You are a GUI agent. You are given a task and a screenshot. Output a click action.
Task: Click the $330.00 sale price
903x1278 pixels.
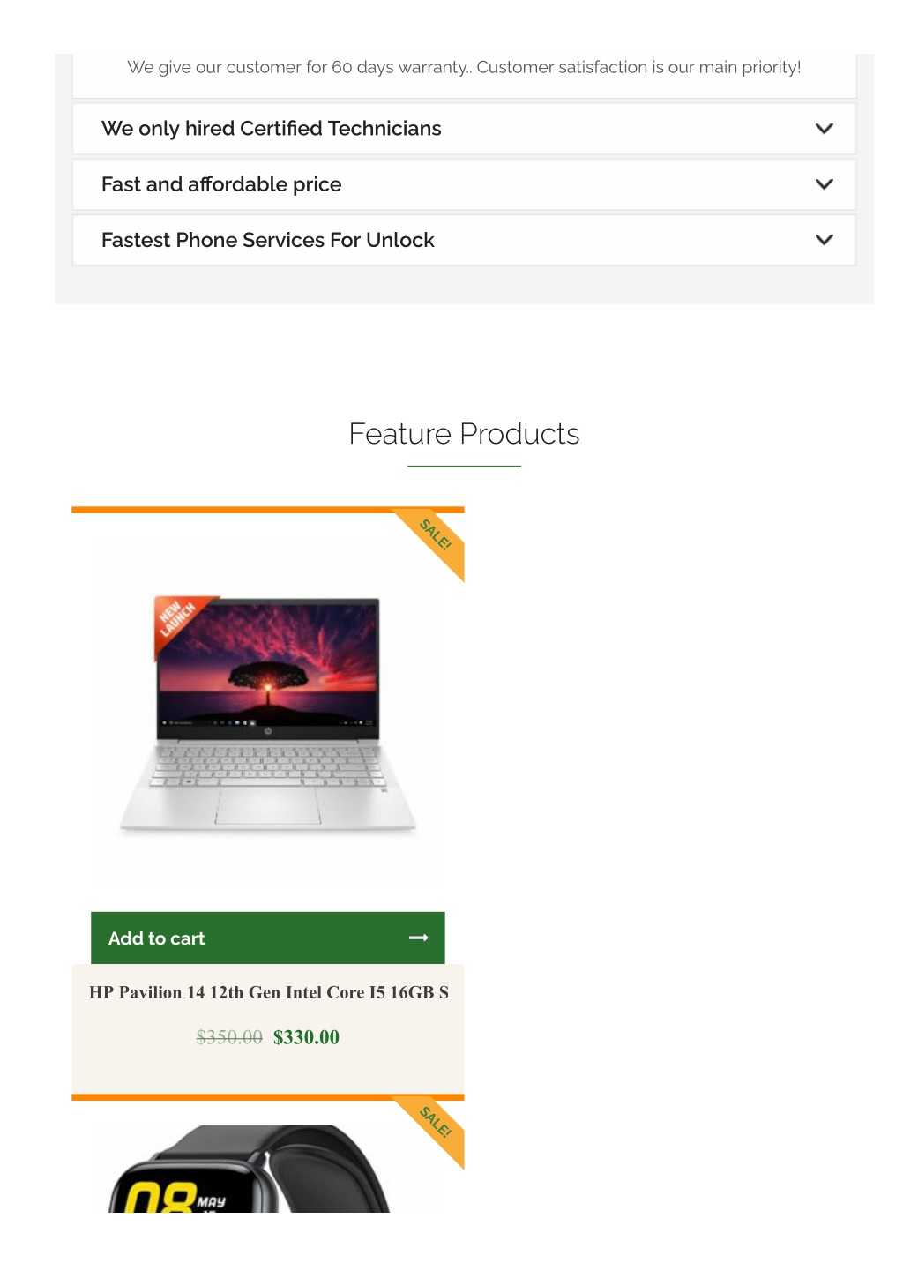306,1037
